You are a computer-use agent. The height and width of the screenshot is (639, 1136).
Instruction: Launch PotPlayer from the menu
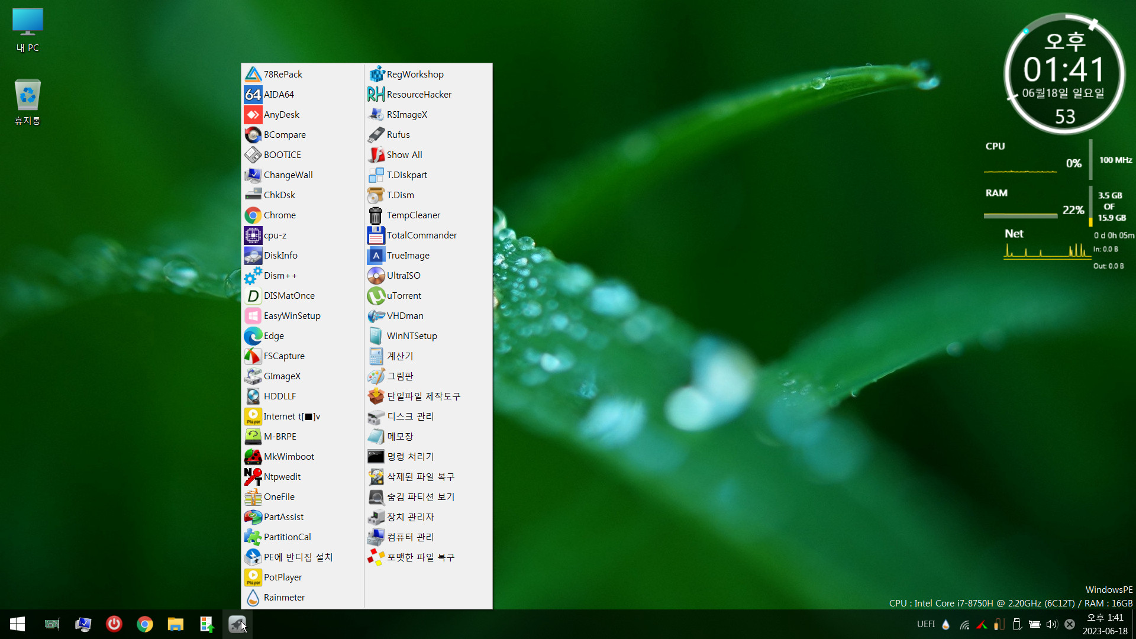(x=302, y=577)
